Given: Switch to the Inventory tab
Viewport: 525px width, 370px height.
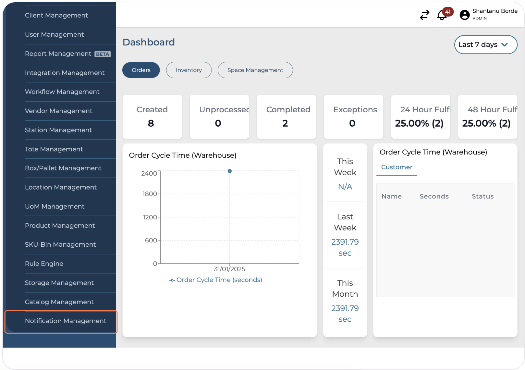Looking at the screenshot, I should pos(189,70).
